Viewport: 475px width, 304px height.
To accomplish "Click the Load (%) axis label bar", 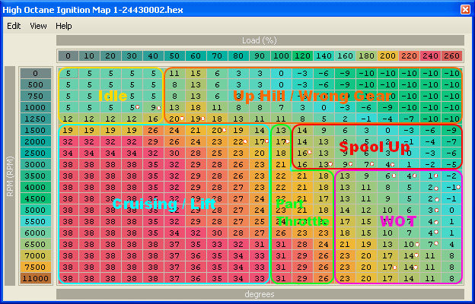I will (260, 40).
